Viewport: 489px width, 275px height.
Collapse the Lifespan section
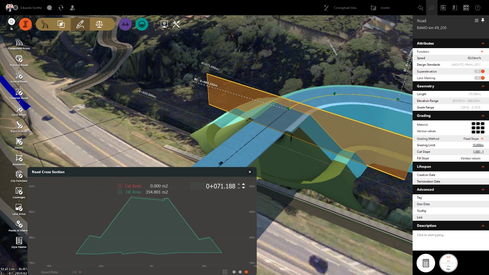click(483, 167)
